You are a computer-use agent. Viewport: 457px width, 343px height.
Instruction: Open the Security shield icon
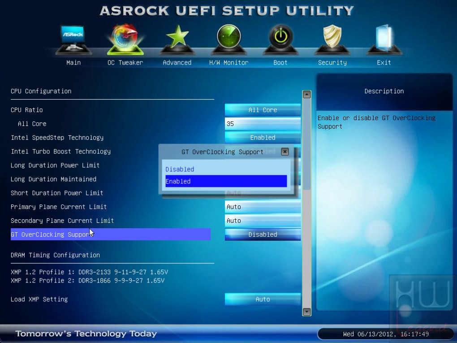point(332,39)
